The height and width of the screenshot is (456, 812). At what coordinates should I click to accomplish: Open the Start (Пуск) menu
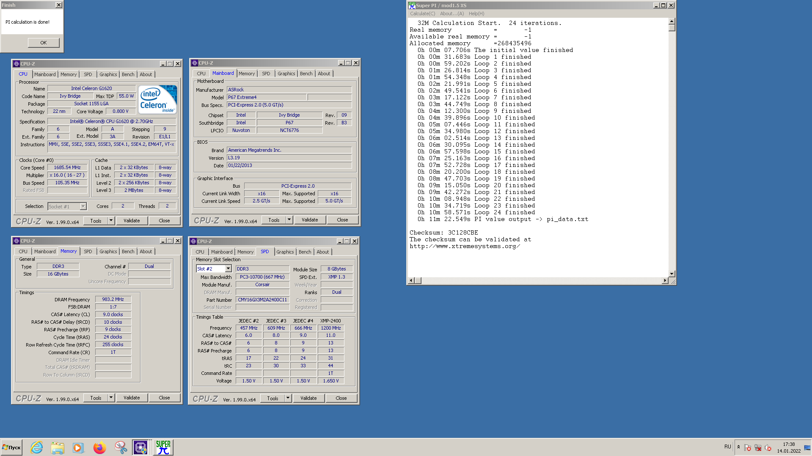point(11,447)
